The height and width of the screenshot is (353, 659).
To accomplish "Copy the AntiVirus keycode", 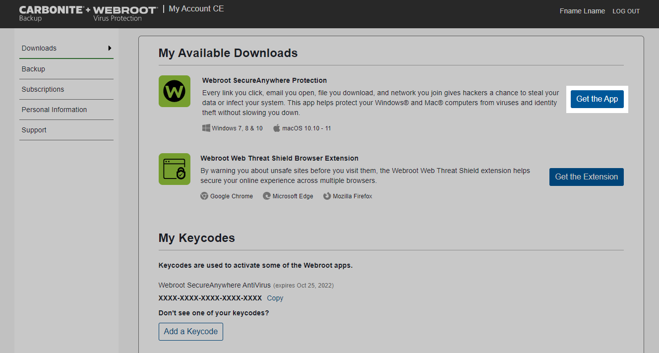I will coord(275,298).
